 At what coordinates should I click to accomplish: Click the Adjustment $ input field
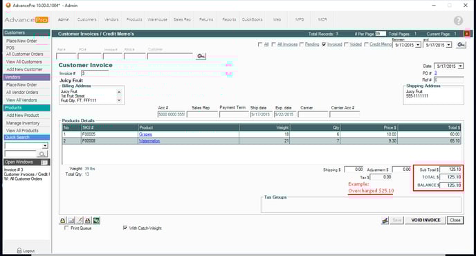pyautogui.click(x=401, y=170)
